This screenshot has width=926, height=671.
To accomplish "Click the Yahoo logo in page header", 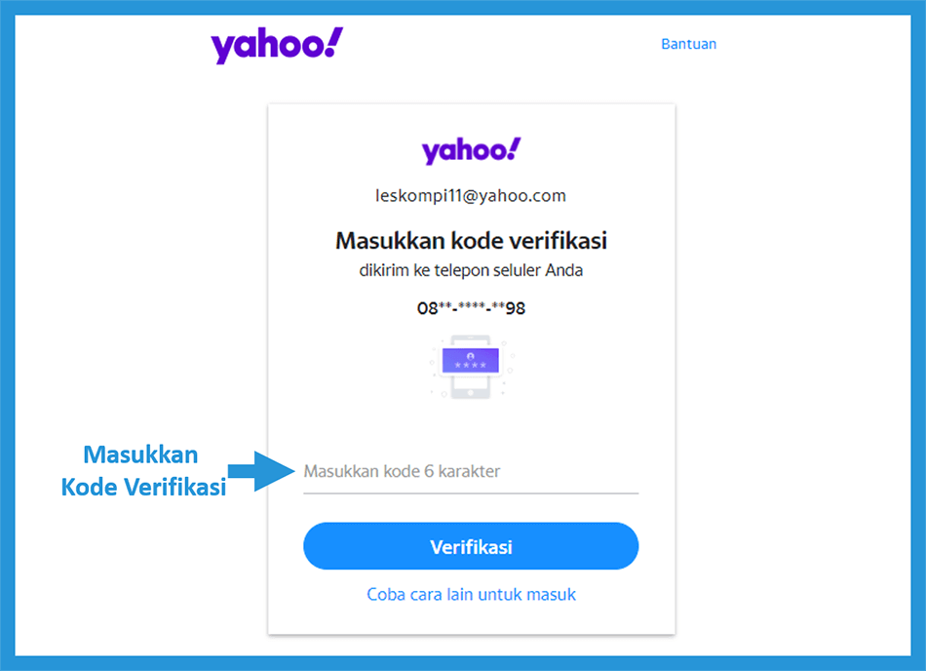I will click(x=277, y=45).
